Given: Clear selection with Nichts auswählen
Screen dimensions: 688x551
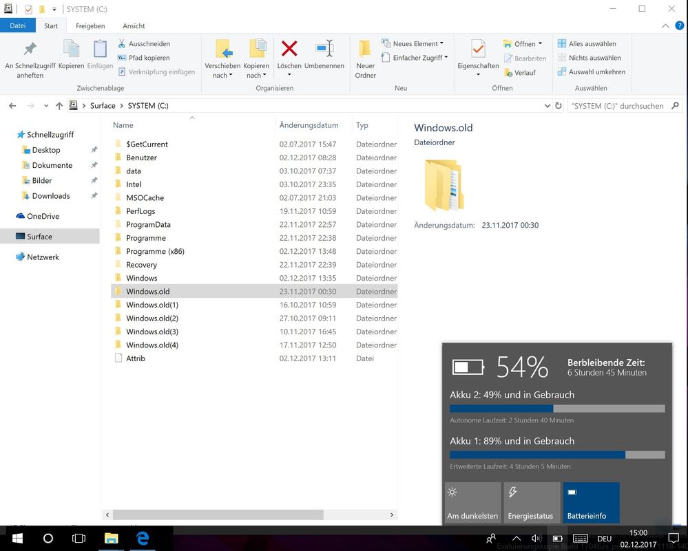Looking at the screenshot, I should tap(590, 58).
